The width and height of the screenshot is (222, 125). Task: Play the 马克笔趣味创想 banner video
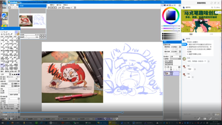201,21
